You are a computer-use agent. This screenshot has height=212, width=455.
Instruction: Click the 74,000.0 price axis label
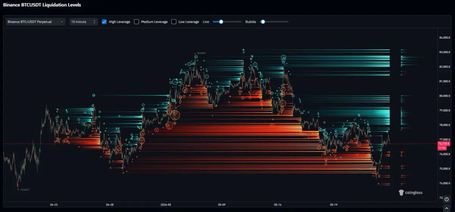point(444,183)
